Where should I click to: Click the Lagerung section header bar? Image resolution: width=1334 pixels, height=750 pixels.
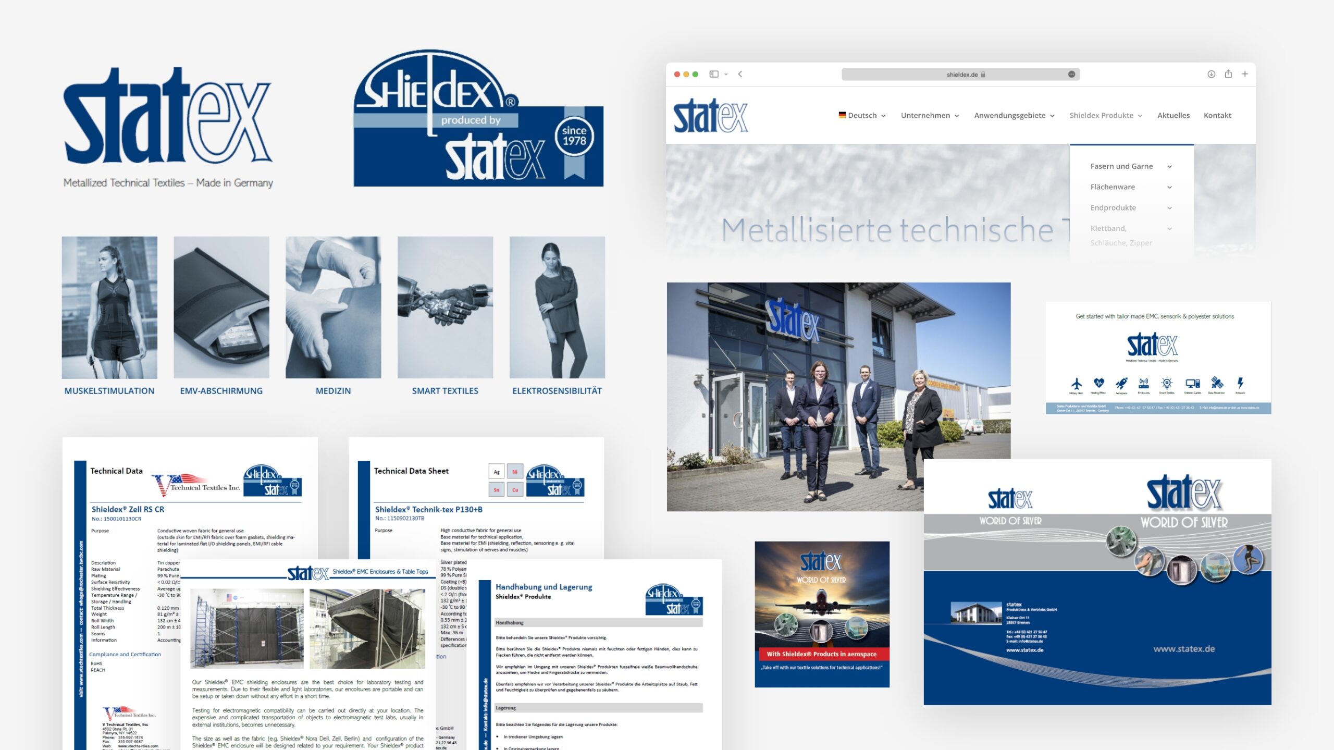[598, 708]
